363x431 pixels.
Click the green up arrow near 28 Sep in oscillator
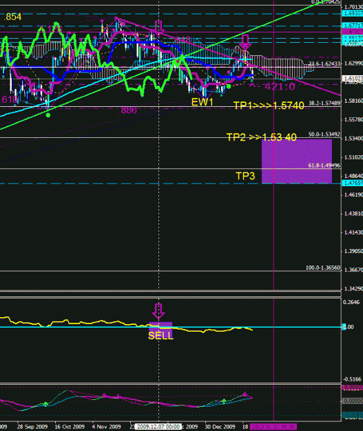coord(46,404)
